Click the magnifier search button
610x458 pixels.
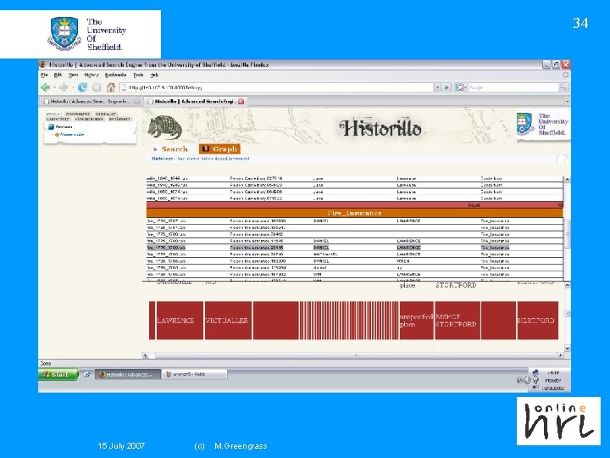click(563, 87)
